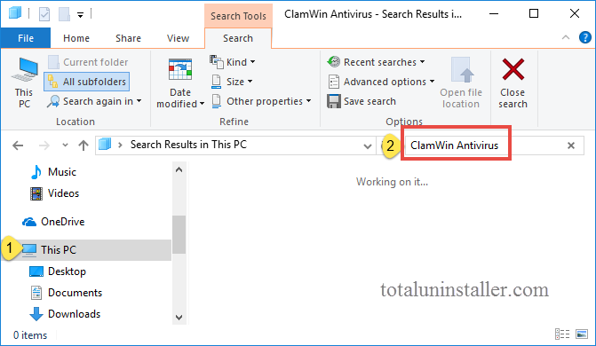Switch to the Home ribbon tab
The image size is (596, 346).
click(76, 38)
